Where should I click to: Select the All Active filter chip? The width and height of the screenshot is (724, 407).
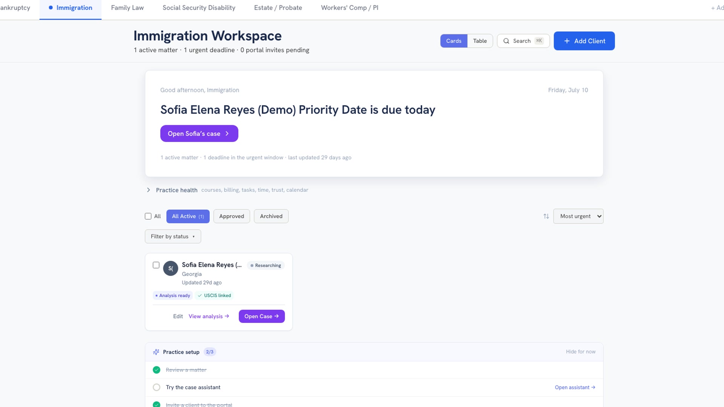[x=188, y=216]
